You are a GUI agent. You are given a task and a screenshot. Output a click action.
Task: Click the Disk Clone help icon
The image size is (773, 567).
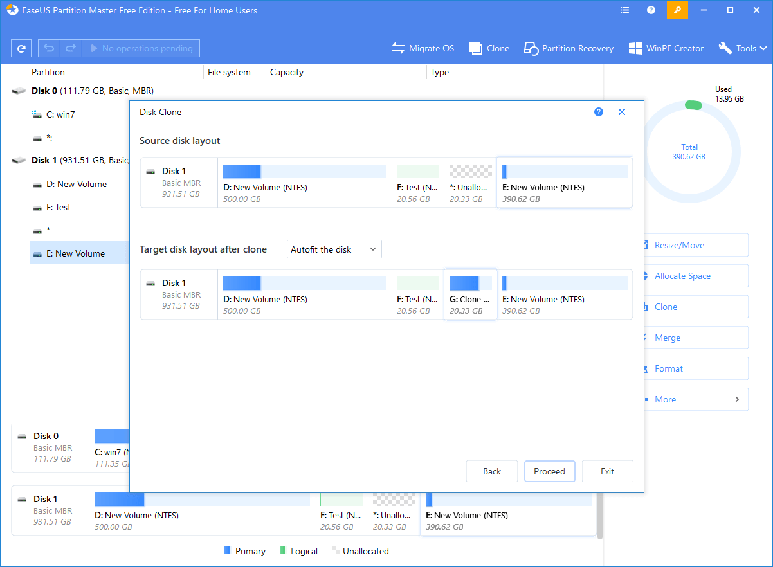pyautogui.click(x=599, y=112)
